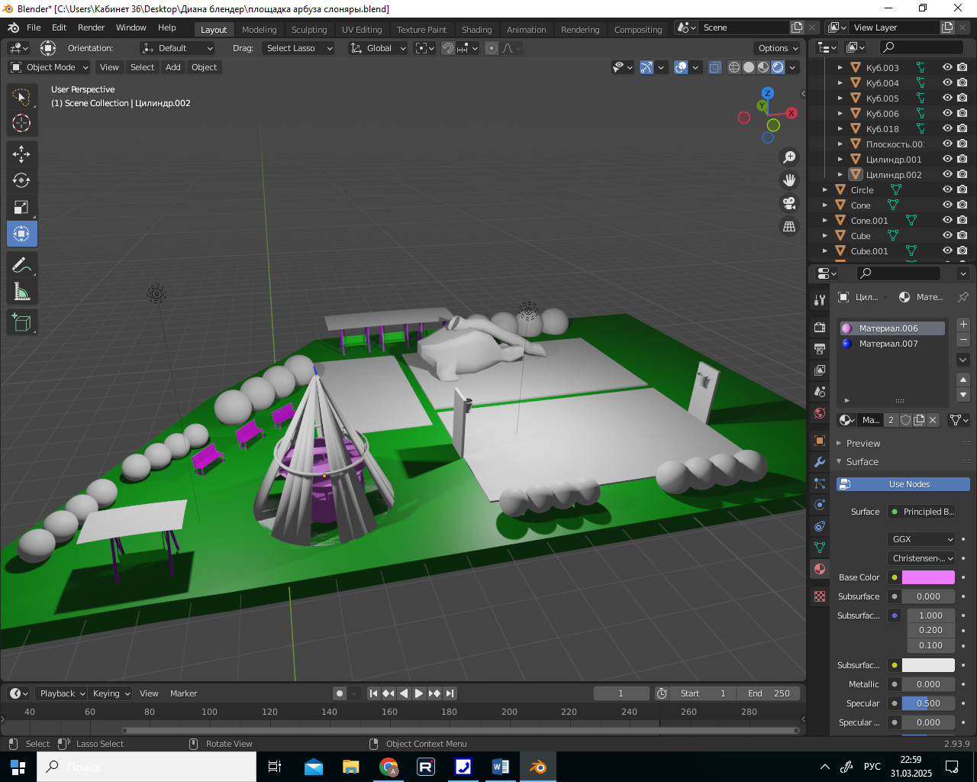Image resolution: width=977 pixels, height=782 pixels.
Task: Click the pink Base Color swatch
Action: coord(928,577)
